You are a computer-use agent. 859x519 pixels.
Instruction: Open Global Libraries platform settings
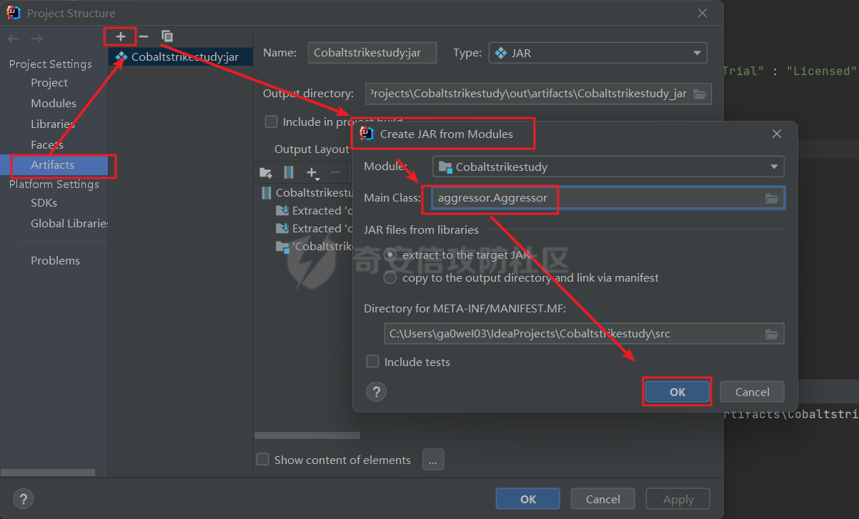click(69, 224)
